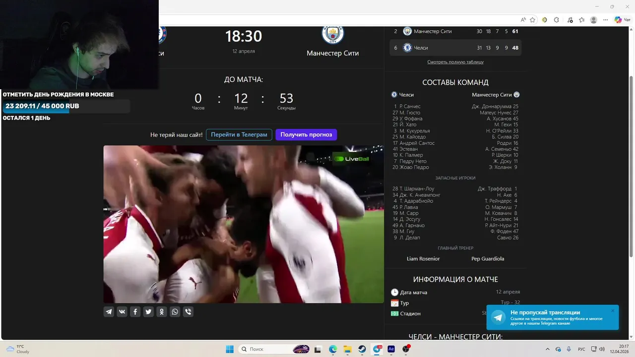Click the Read Aloud icon in address bar
635x357 pixels.
click(x=523, y=20)
